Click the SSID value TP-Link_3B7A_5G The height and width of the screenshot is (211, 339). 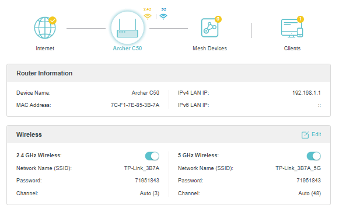[298, 168]
